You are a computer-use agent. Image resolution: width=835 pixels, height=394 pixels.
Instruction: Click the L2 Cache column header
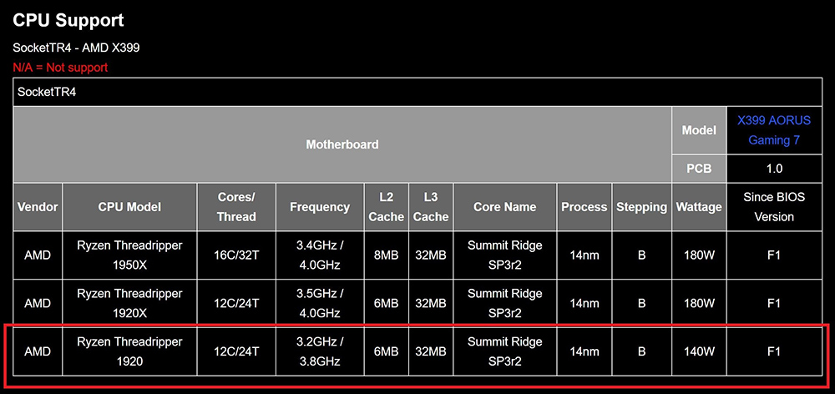coord(387,207)
